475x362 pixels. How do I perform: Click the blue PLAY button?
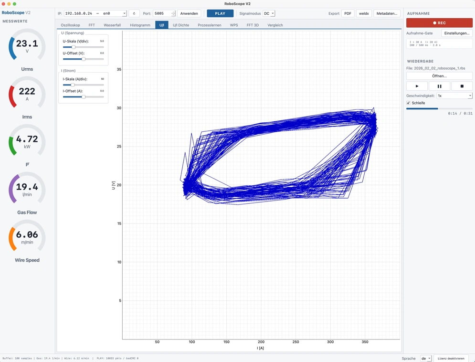[220, 13]
